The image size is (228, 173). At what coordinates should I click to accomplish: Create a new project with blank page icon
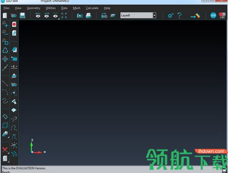5,16
